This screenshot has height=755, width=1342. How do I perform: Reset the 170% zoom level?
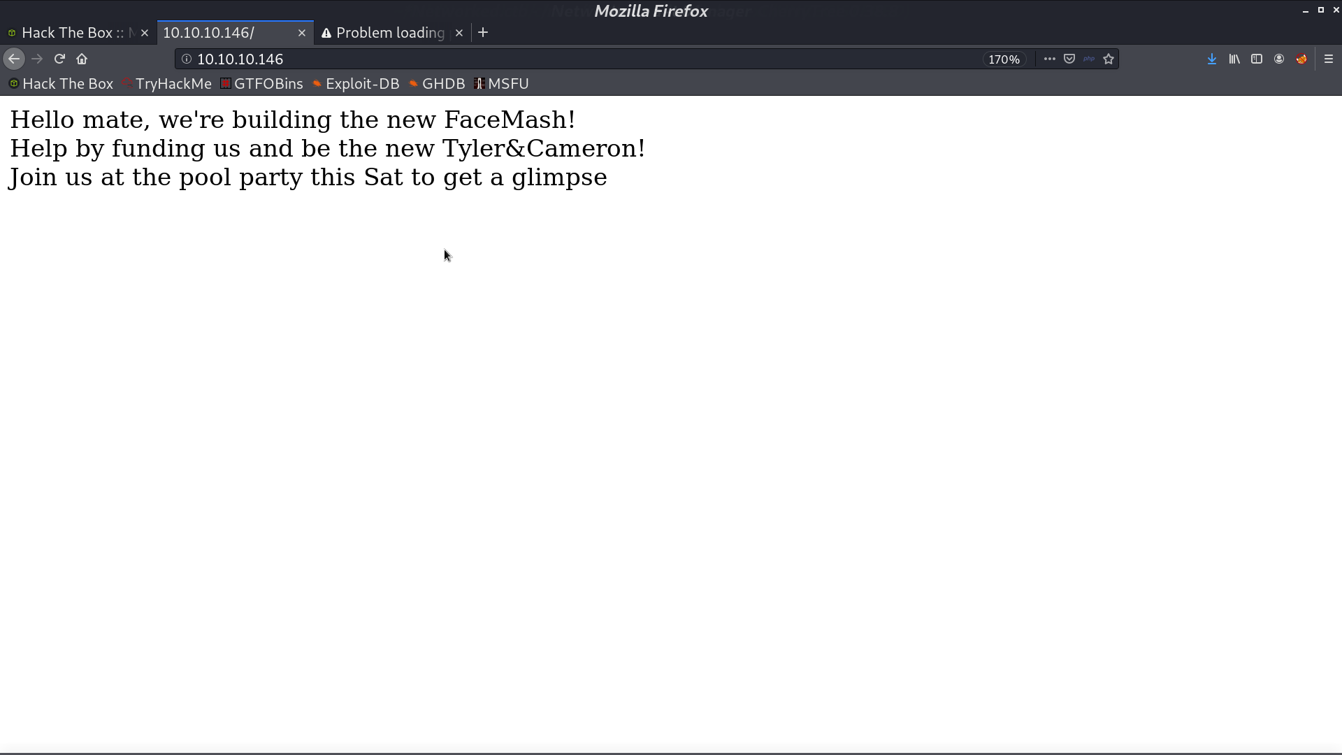1004,59
